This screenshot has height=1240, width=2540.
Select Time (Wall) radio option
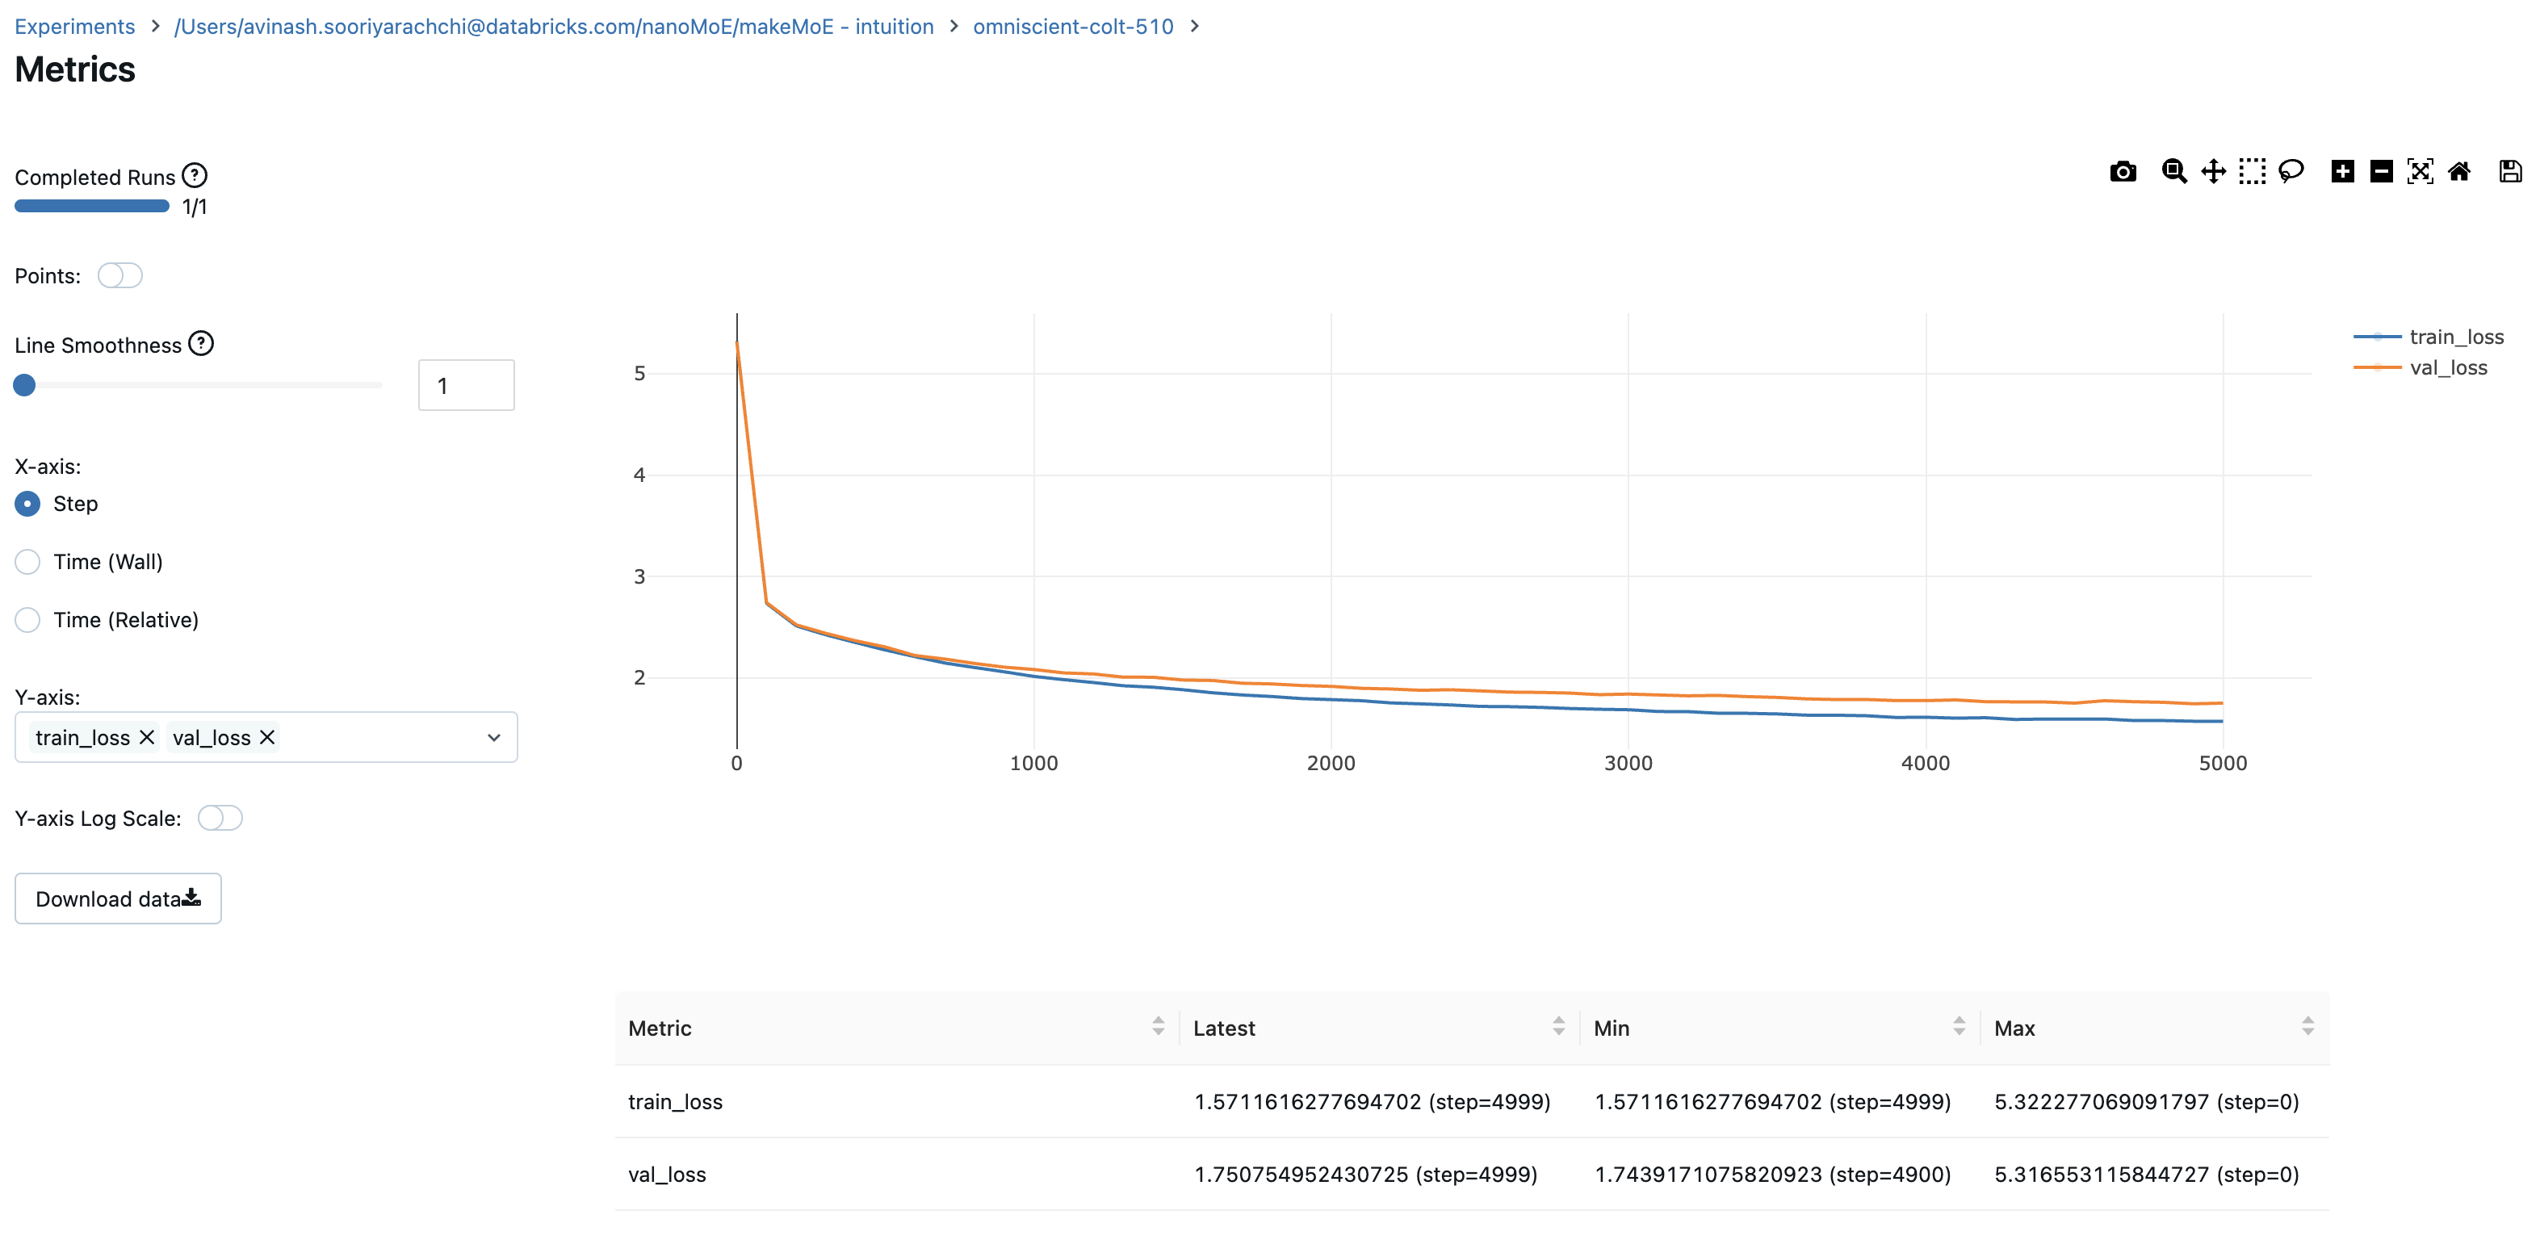(x=27, y=562)
